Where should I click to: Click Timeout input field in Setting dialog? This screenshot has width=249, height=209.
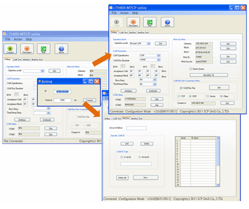pos(62,100)
